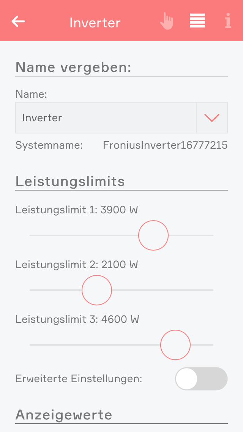Click the Leistungslimit 3: 4600 W label
The height and width of the screenshot is (432, 243).
(x=77, y=319)
